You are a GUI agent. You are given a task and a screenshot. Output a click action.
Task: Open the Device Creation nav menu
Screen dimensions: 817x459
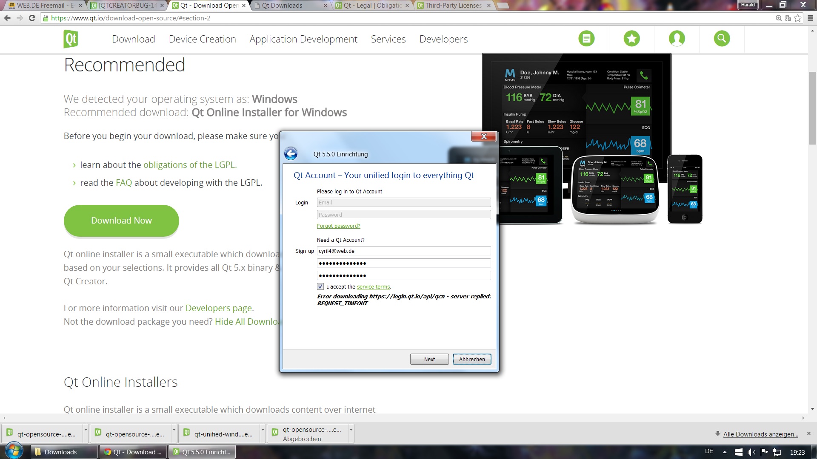(203, 39)
